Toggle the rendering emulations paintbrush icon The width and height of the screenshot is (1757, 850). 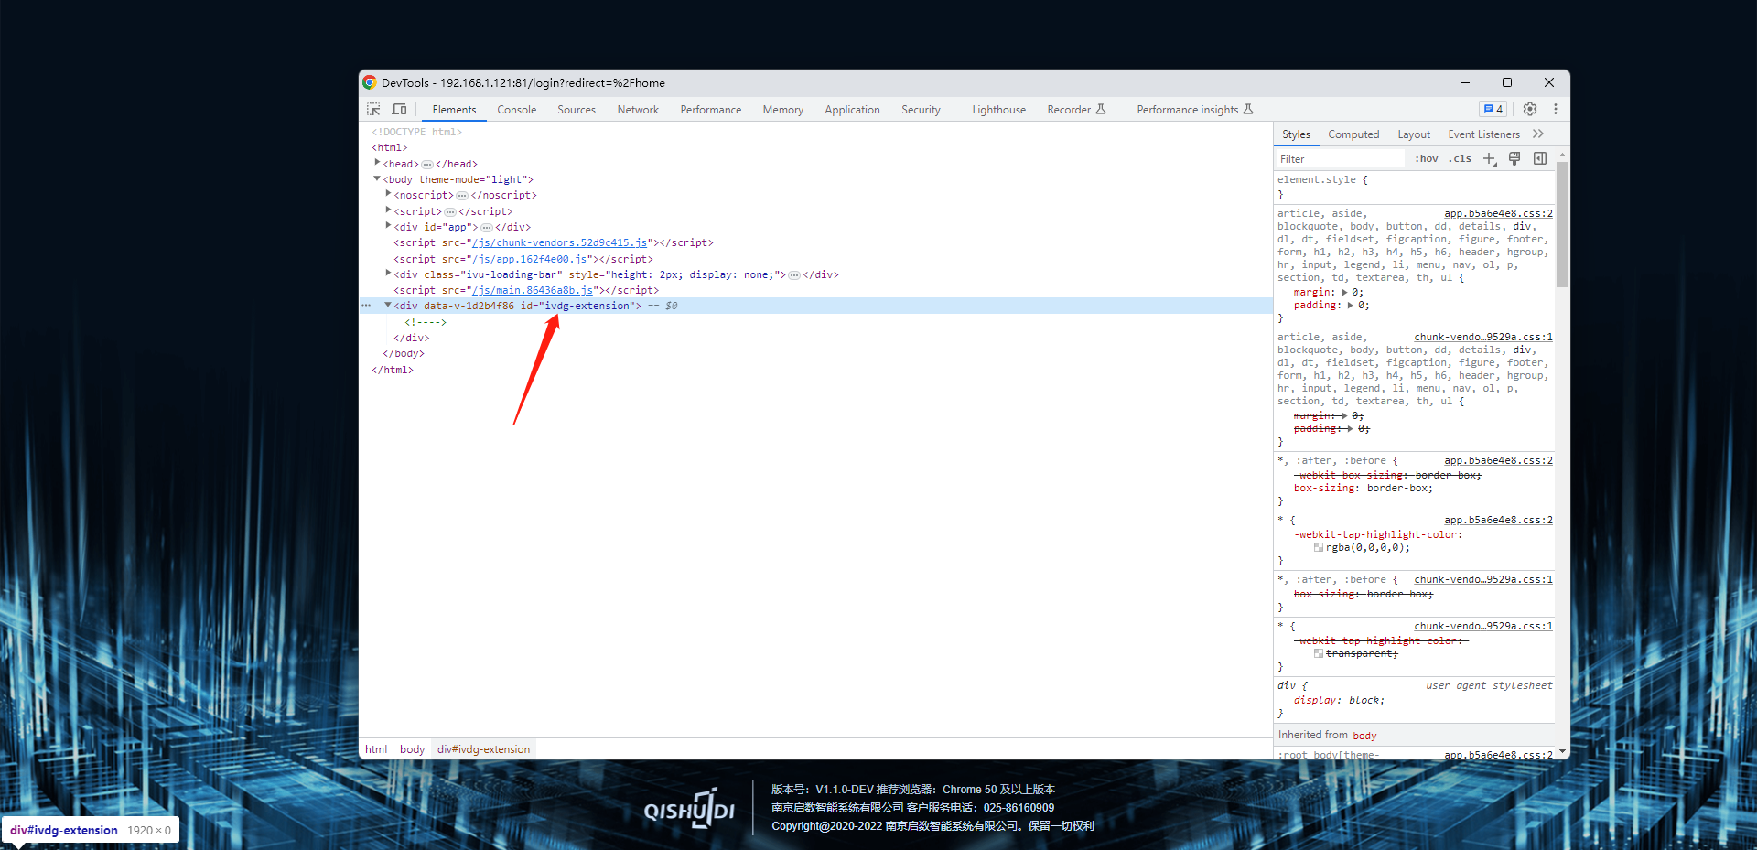point(1514,158)
